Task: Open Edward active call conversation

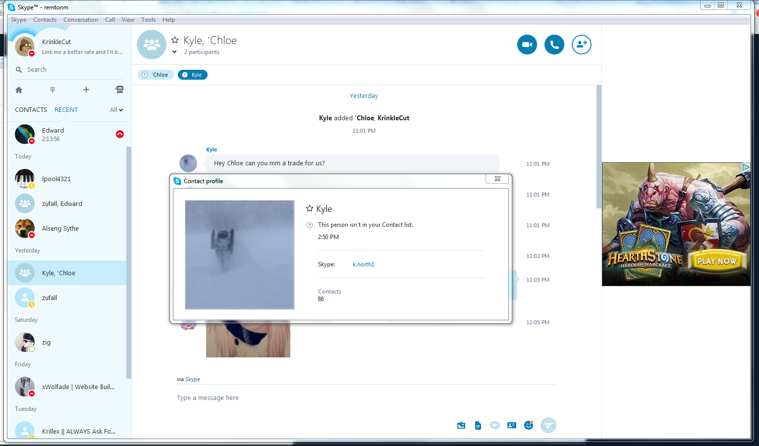Action: [67, 134]
